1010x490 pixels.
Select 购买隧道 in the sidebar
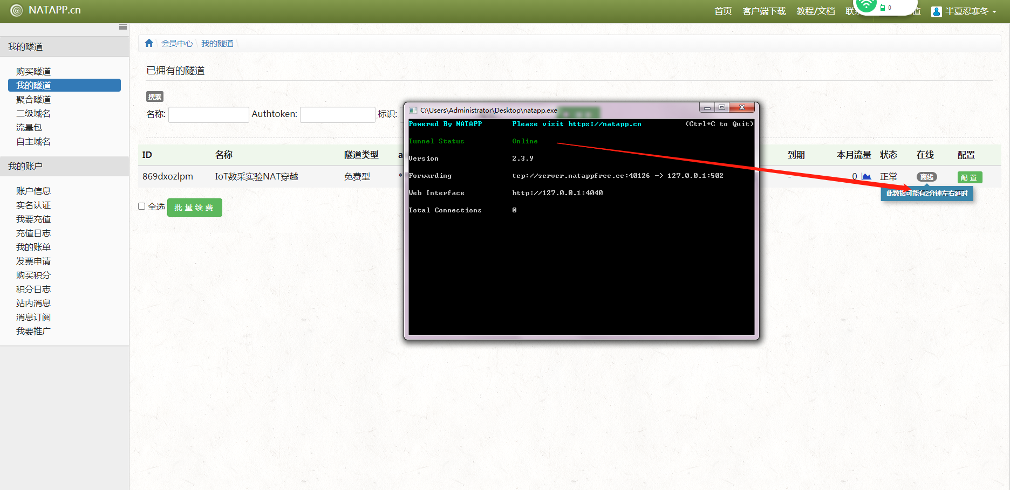click(x=33, y=72)
